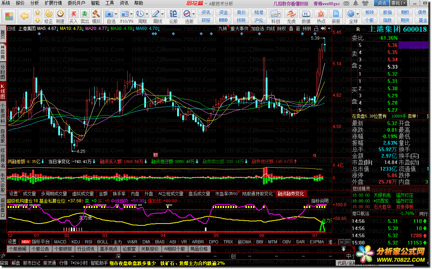
Task: Click the up arrow page icon
Action: pyautogui.click(x=38, y=13)
